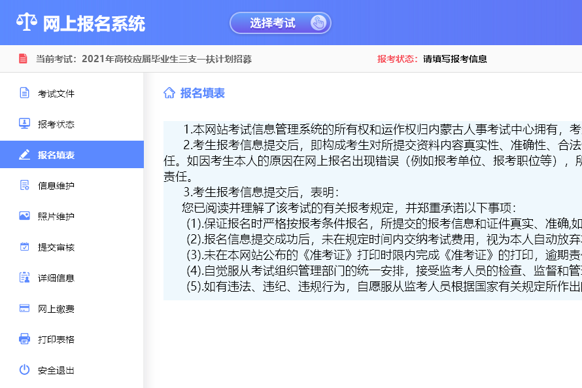The width and height of the screenshot is (582, 388).
Task: Click the monitor icon for 报考状态
Action: point(24,124)
